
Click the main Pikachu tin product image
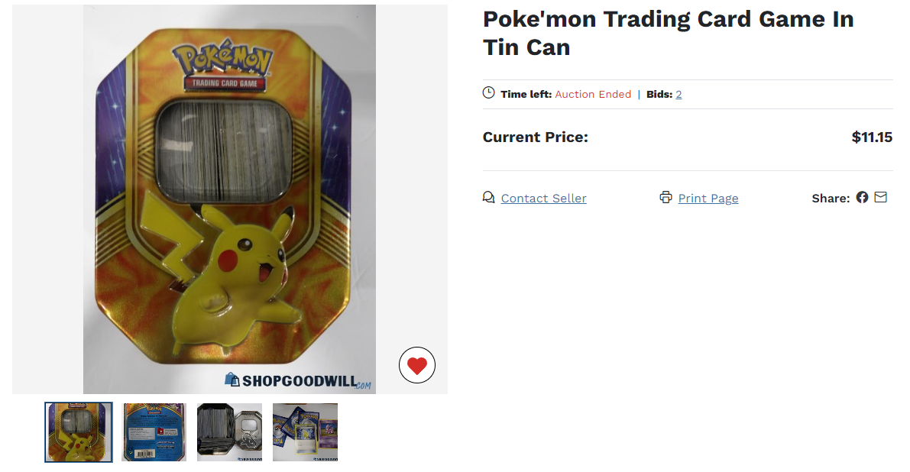click(229, 199)
